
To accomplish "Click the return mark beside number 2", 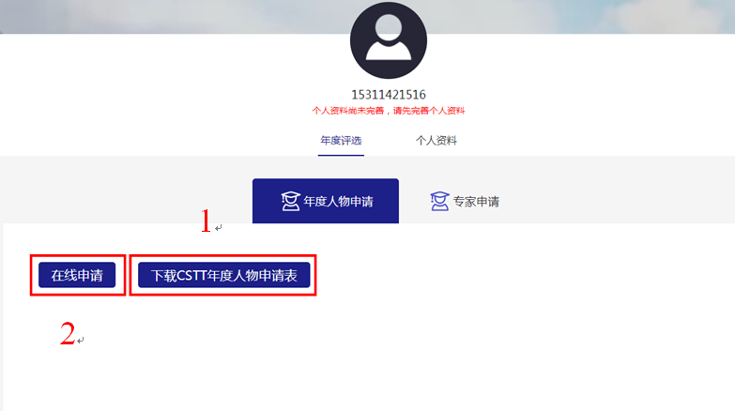I will click(81, 341).
